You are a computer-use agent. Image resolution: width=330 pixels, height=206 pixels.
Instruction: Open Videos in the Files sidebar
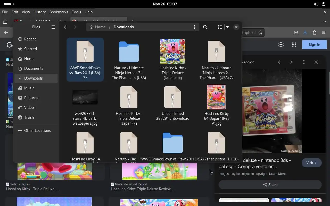(36, 108)
